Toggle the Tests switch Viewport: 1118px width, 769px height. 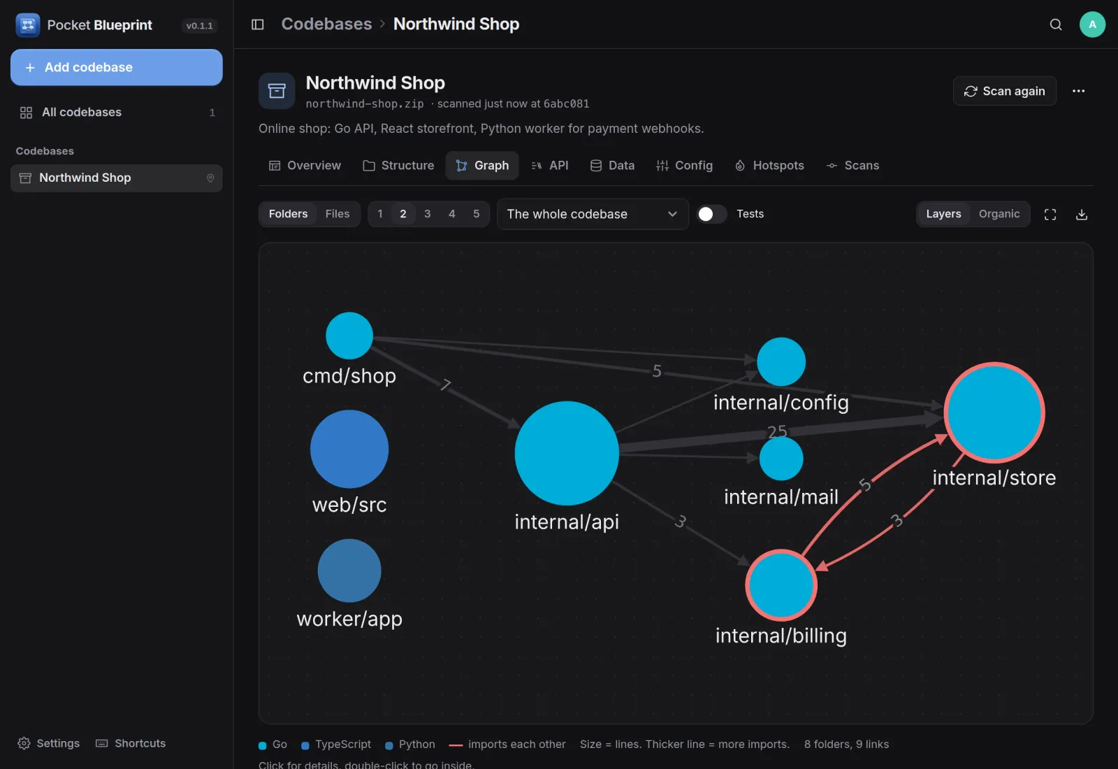coord(711,214)
